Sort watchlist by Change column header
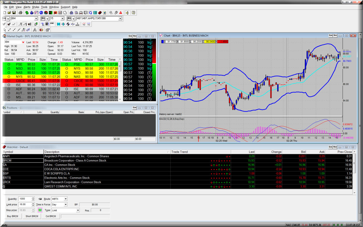This screenshot has height=227, width=363. point(269,152)
